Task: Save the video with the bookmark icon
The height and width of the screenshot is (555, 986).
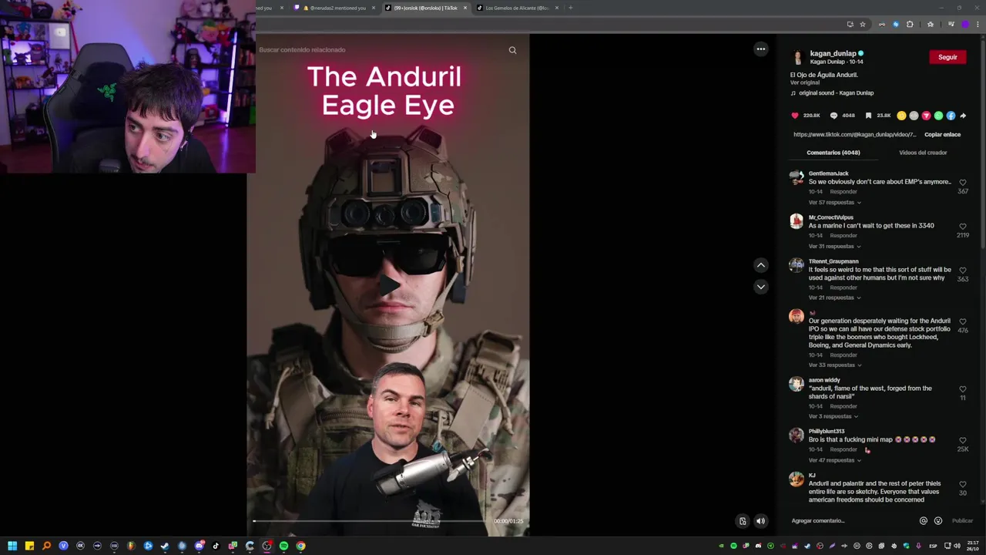Action: pyautogui.click(x=868, y=116)
